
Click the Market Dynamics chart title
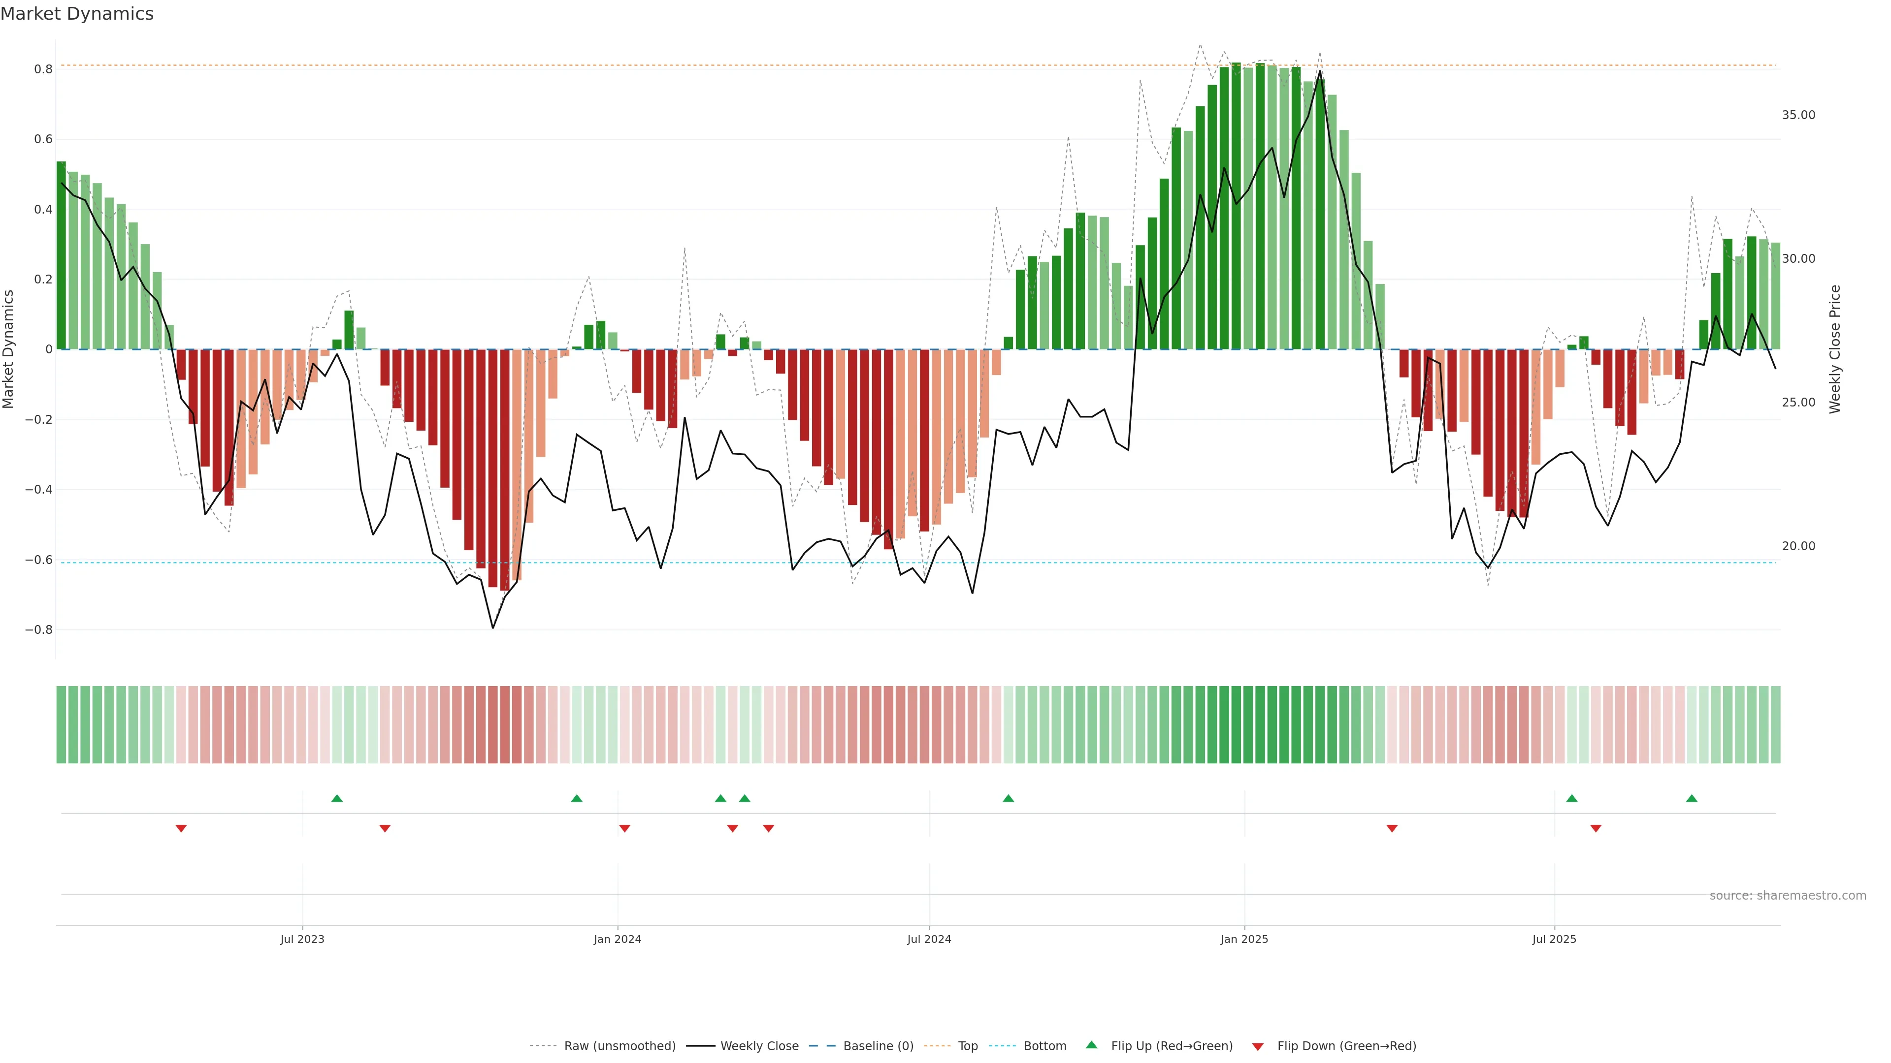tap(77, 14)
